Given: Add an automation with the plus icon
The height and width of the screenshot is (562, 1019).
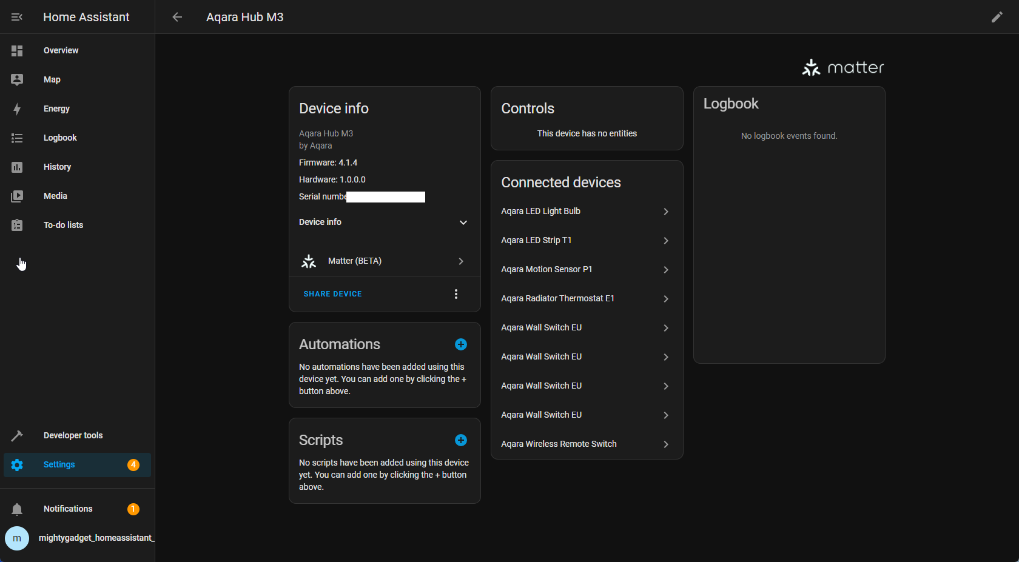Looking at the screenshot, I should (x=461, y=344).
